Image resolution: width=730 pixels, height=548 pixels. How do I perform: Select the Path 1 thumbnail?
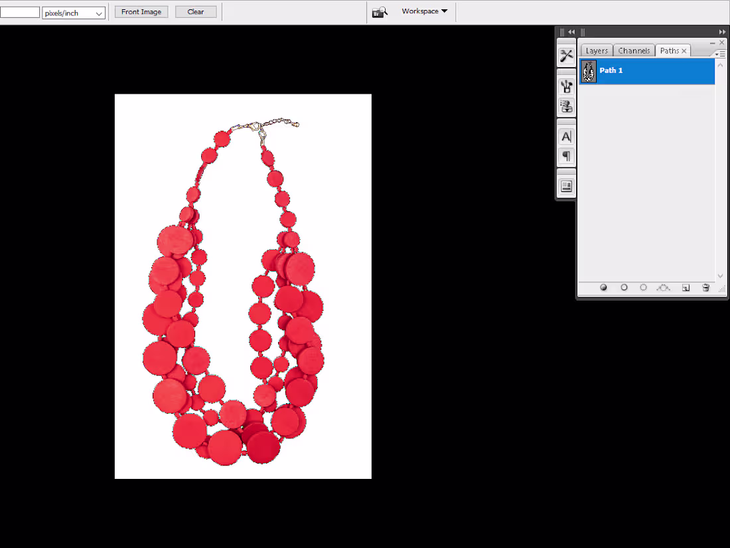589,70
